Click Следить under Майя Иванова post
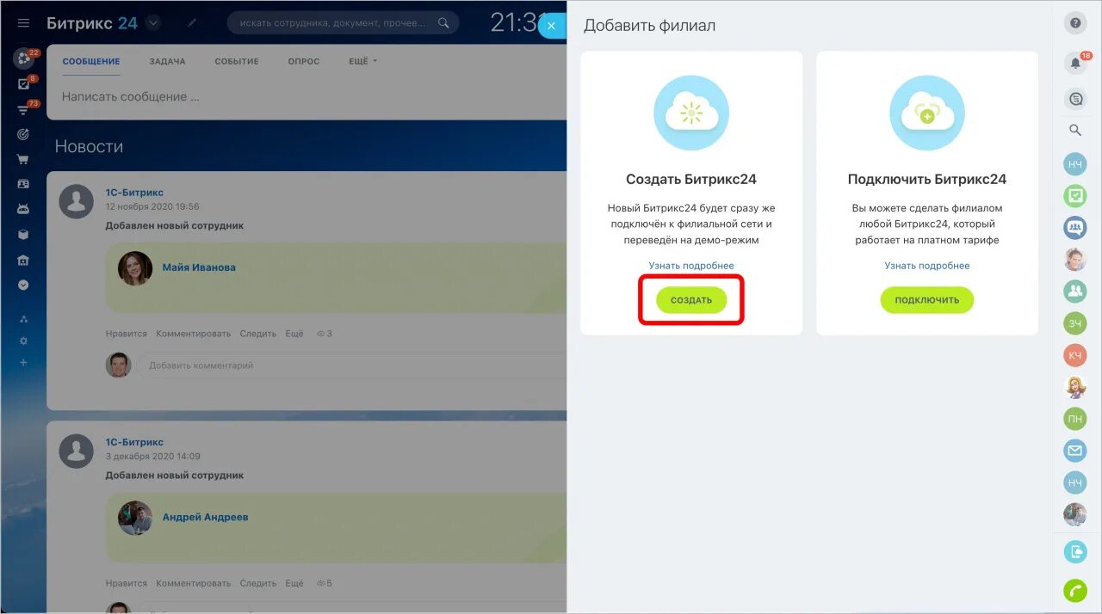 [x=258, y=334]
